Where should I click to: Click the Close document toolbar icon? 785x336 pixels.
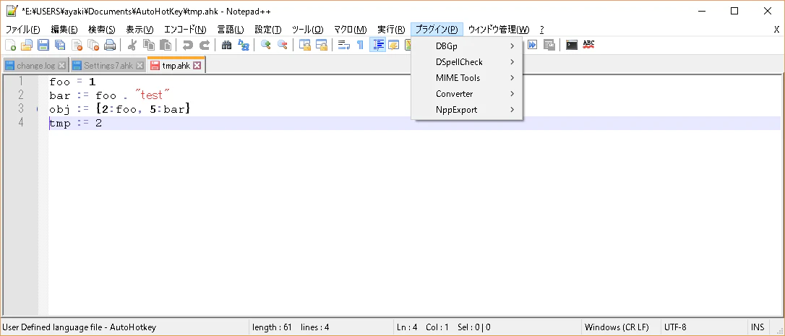[77, 45]
